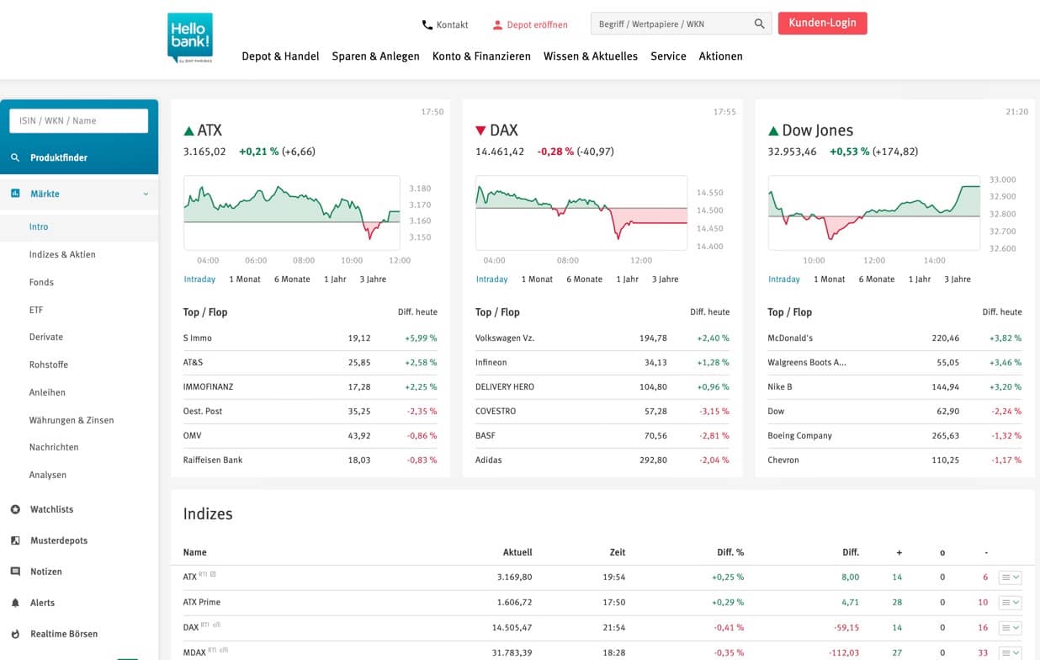Click the Kunden-Login button

pyautogui.click(x=822, y=24)
